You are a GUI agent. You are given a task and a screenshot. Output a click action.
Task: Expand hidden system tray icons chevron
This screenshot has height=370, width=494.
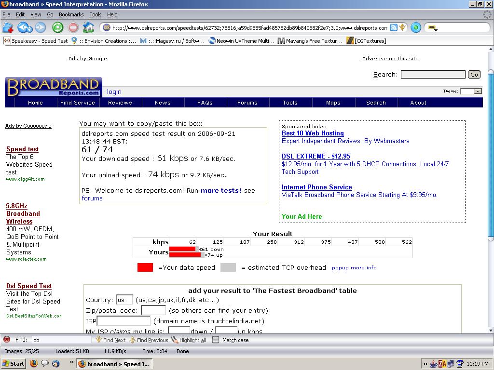426,364
